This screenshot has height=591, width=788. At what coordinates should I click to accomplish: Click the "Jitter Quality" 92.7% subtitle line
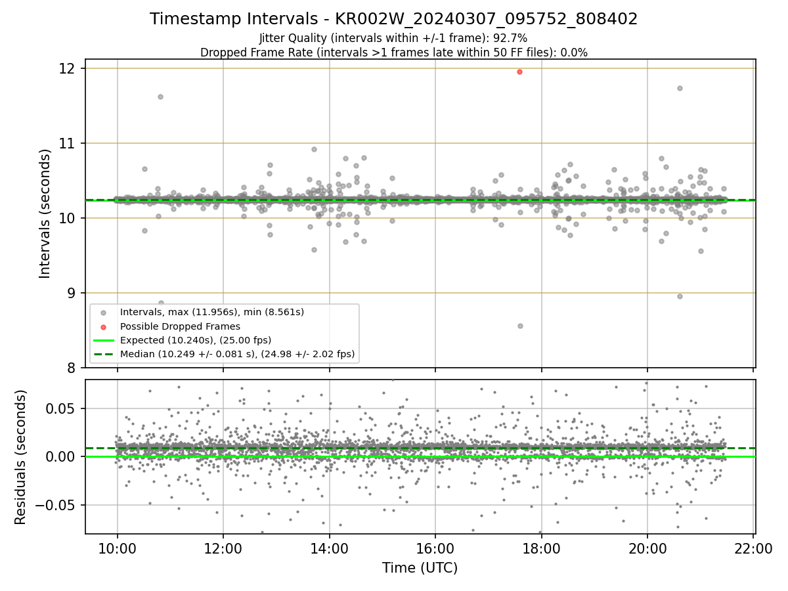tap(393, 38)
